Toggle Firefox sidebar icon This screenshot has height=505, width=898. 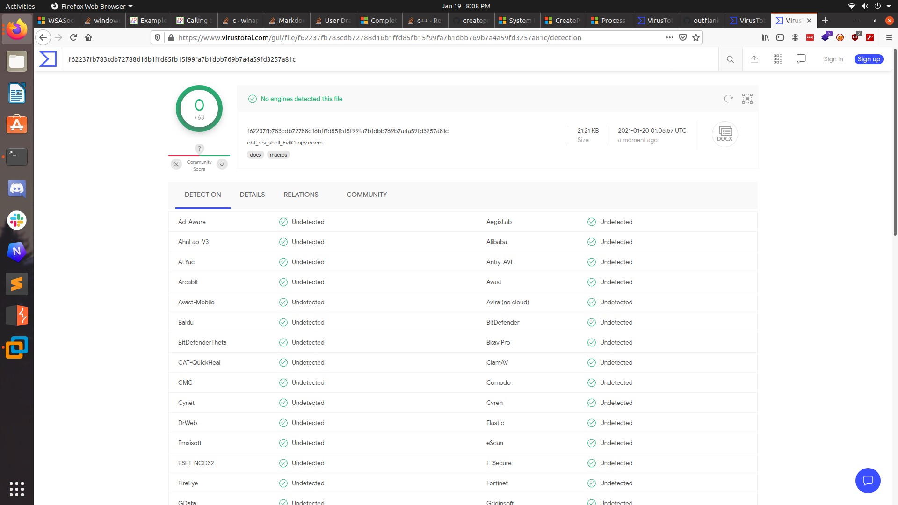click(780, 37)
